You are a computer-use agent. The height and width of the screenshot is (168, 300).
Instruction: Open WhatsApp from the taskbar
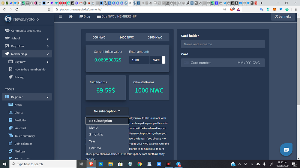pos(101,164)
